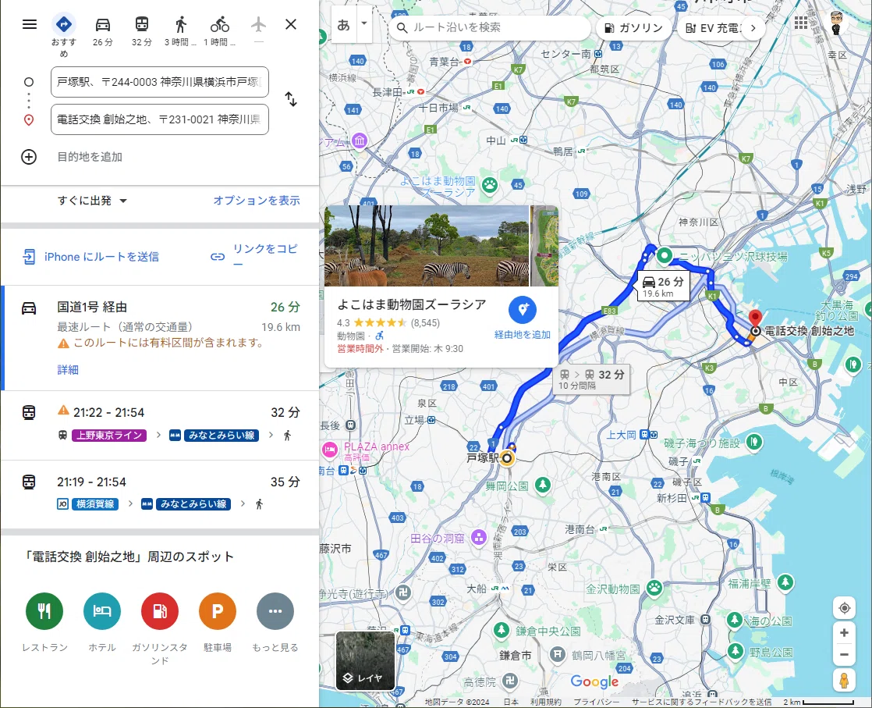This screenshot has height=708, width=872.
Task: Open the Zoorasia photo thumbnail
Action: click(427, 245)
